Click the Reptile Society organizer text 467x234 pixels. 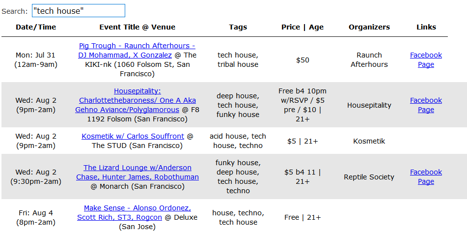pyautogui.click(x=369, y=177)
